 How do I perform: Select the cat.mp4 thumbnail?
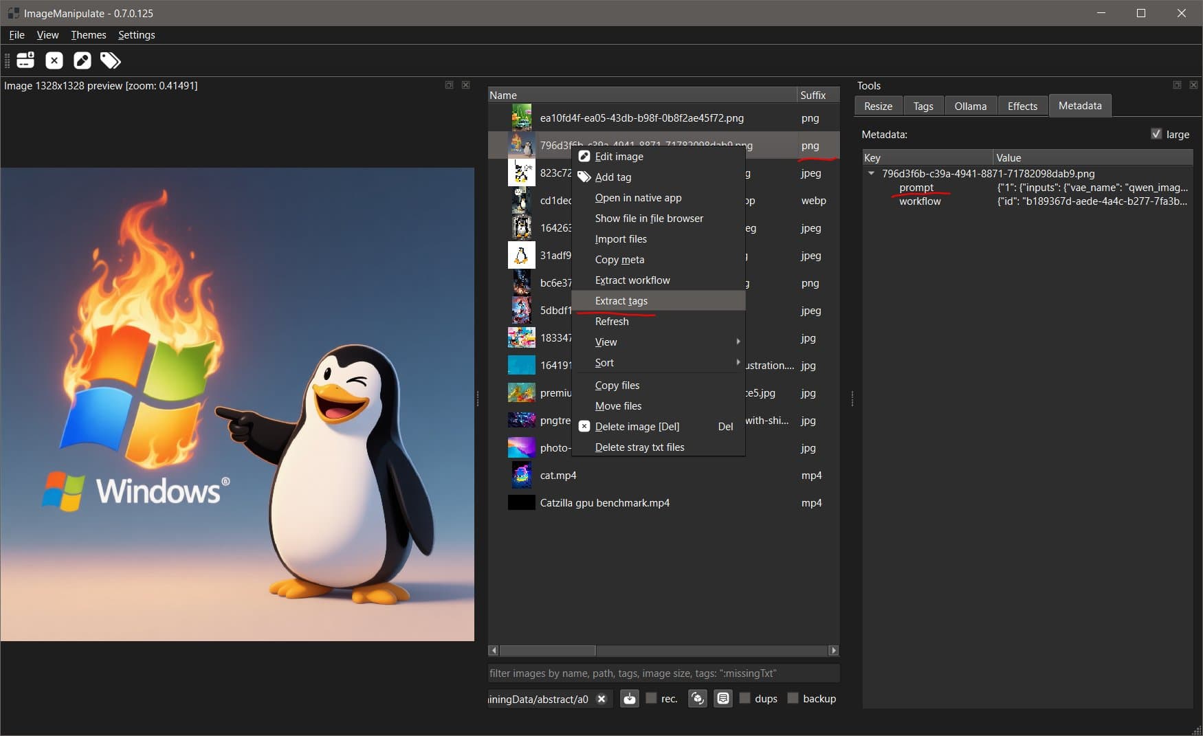coord(521,475)
